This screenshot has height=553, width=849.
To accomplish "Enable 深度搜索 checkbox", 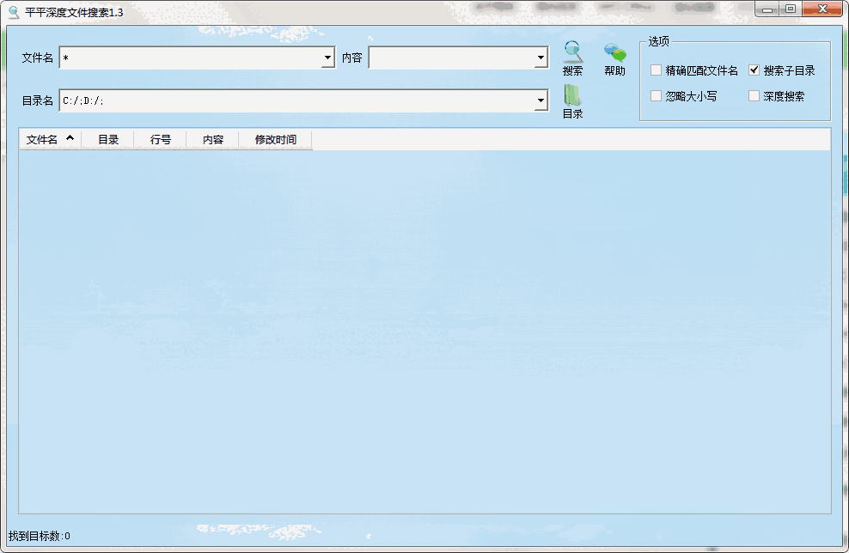I will coord(754,96).
